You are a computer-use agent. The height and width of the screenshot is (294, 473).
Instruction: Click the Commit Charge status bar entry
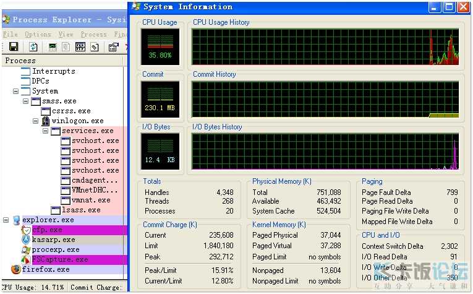click(x=96, y=287)
